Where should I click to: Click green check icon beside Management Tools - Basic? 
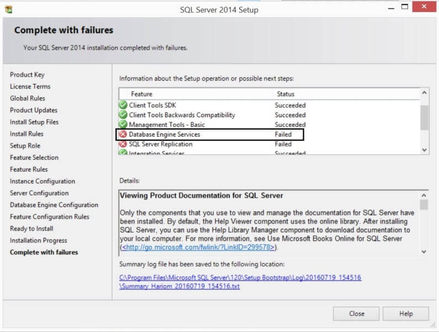(x=123, y=124)
